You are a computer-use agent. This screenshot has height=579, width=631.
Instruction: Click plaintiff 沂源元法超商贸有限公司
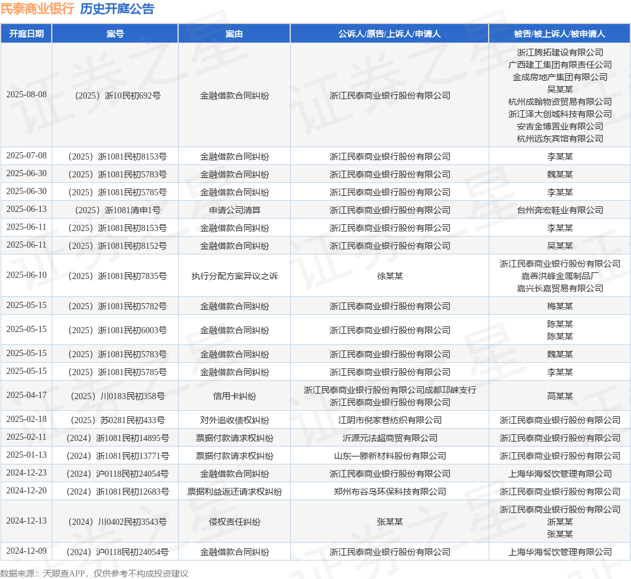click(390, 438)
